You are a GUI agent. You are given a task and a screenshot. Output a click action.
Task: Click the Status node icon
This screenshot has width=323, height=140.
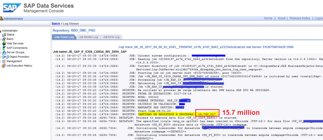(x=4, y=35)
